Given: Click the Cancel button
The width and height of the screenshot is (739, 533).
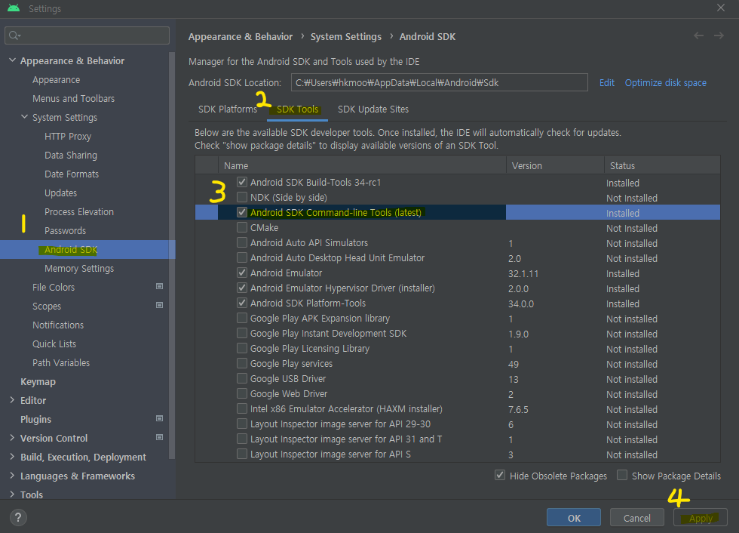Looking at the screenshot, I should pyautogui.click(x=636, y=517).
